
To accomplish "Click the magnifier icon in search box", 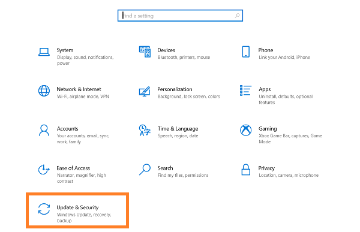I will point(237,16).
